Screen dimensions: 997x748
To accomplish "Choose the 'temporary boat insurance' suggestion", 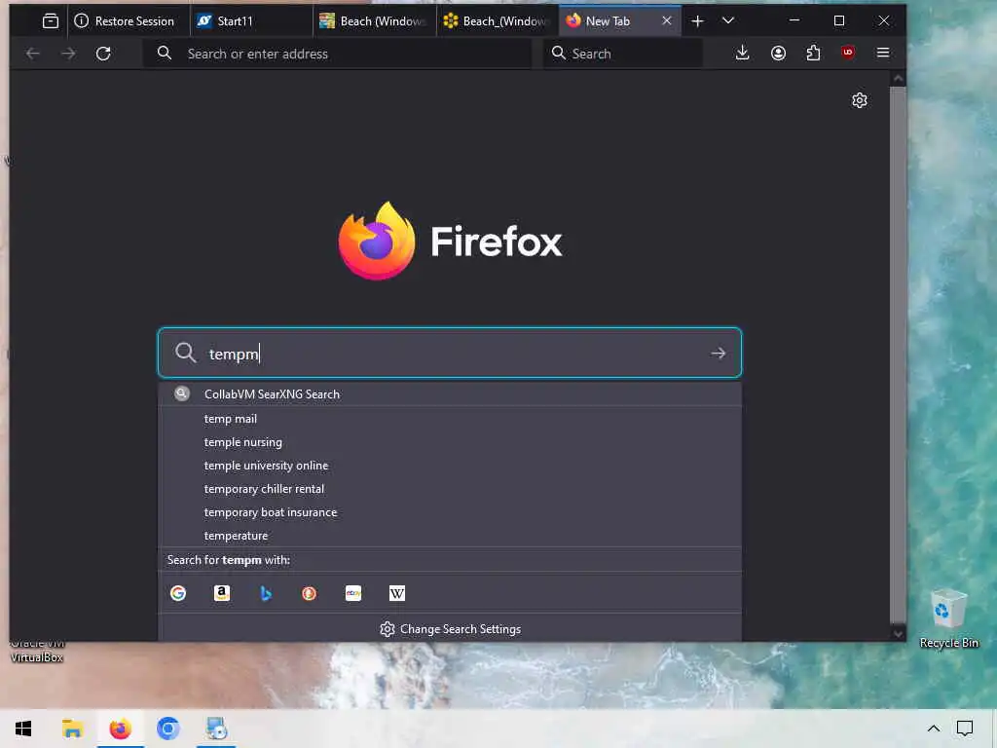I will point(450,512).
